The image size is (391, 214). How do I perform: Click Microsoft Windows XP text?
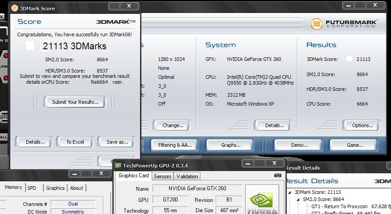coord(250,104)
